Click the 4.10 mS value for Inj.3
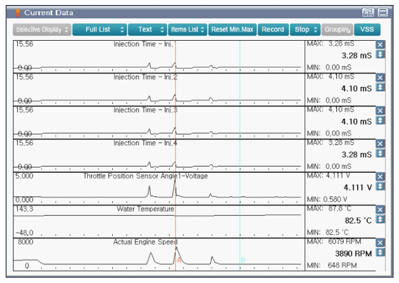This screenshot has height=283, width=399. (357, 121)
